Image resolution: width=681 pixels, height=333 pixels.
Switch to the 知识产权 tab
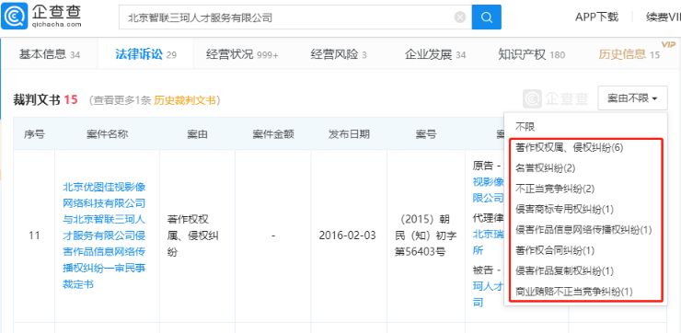pyautogui.click(x=532, y=54)
